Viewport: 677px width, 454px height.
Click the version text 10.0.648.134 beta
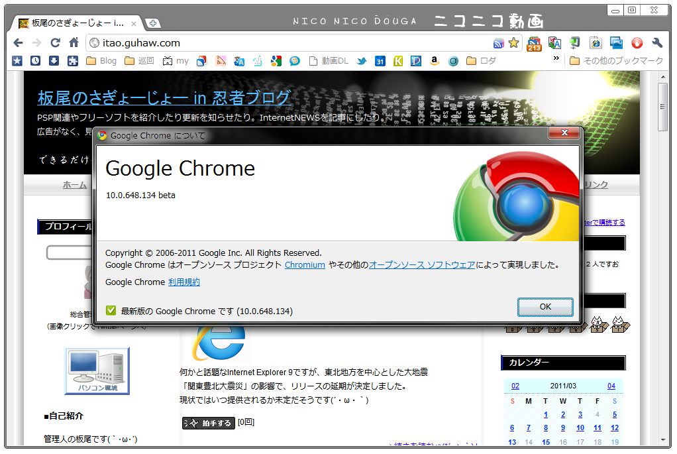[x=140, y=196]
